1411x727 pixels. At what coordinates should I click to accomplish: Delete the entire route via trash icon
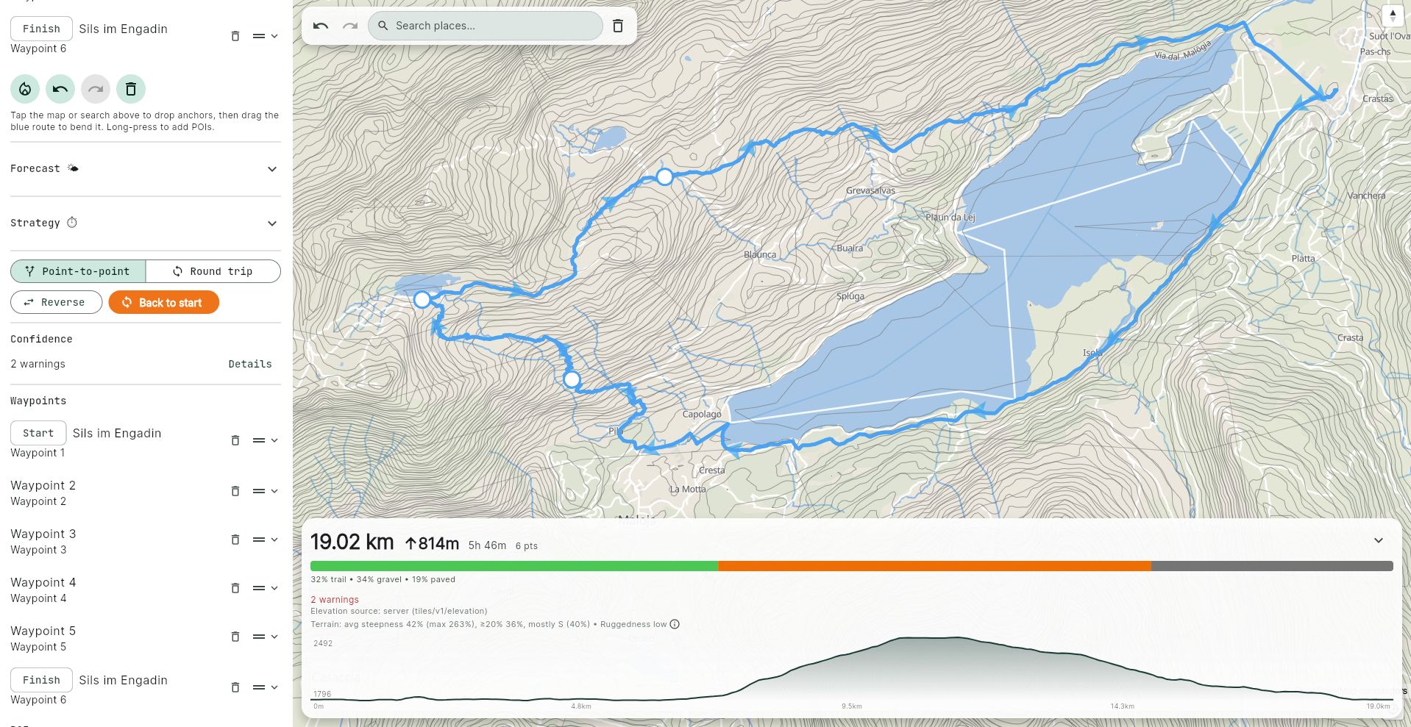click(130, 88)
